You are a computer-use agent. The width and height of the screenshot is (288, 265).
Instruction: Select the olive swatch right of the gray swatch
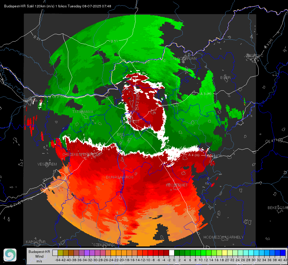tap(60, 253)
